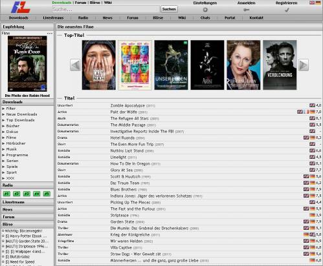Focus the Suche search field
Viewport: 323px width, 266px height.
[106, 9]
